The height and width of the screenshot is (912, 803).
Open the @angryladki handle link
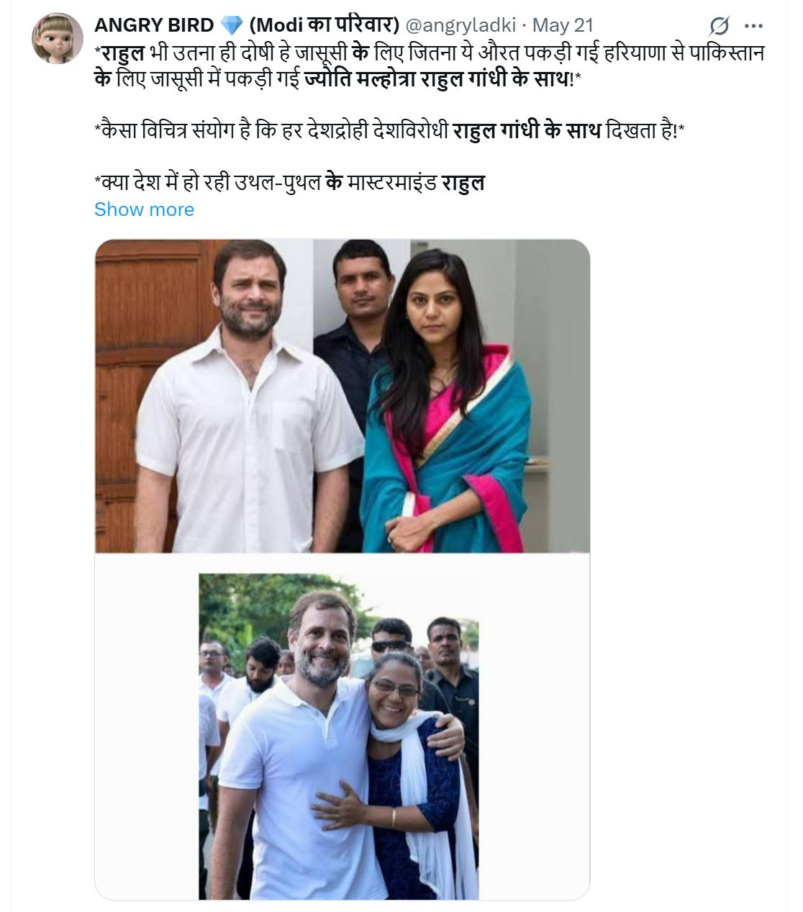pyautogui.click(x=461, y=25)
